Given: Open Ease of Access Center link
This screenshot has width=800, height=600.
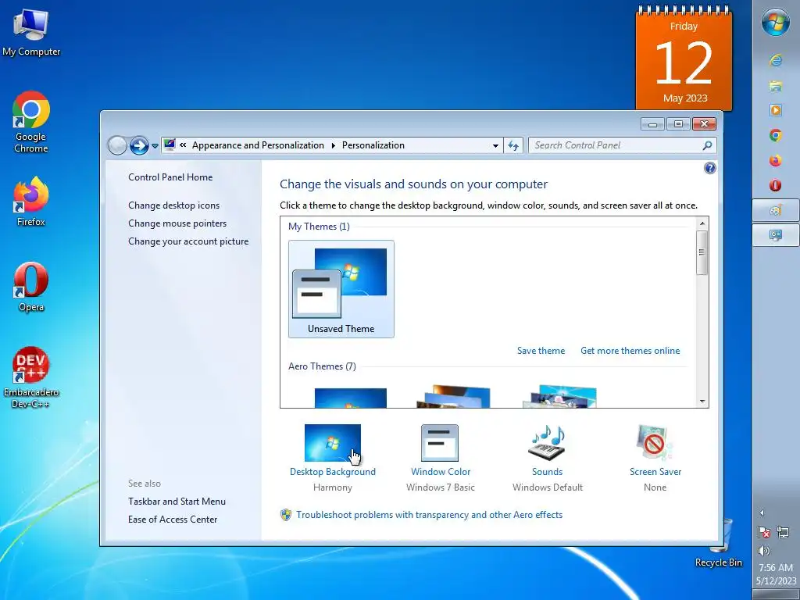Looking at the screenshot, I should [173, 520].
